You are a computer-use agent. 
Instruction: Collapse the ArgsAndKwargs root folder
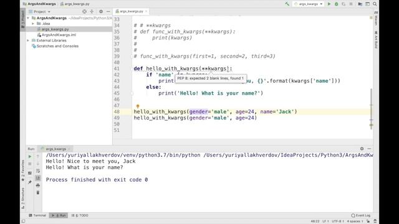28,18
